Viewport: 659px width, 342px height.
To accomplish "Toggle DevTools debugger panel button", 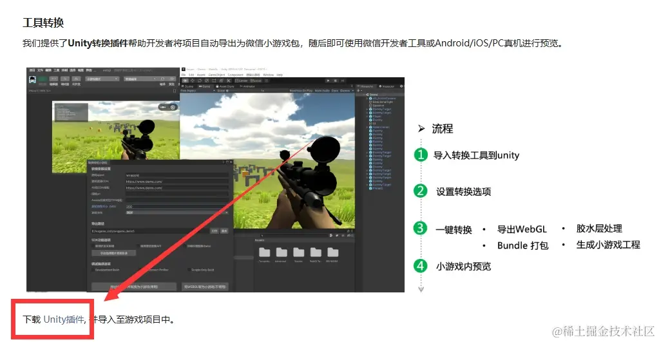I will 64,79.
